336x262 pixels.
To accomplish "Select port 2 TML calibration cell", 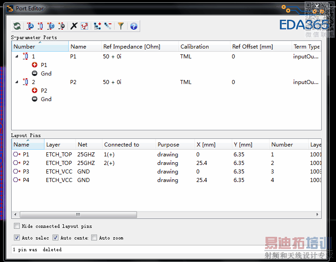I will (186, 82).
